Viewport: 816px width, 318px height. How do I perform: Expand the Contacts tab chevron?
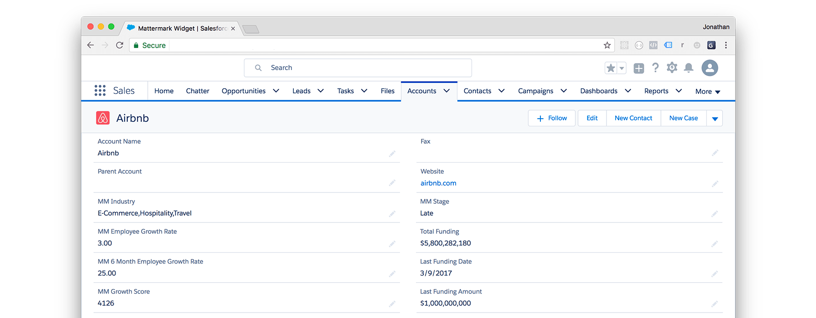point(501,91)
